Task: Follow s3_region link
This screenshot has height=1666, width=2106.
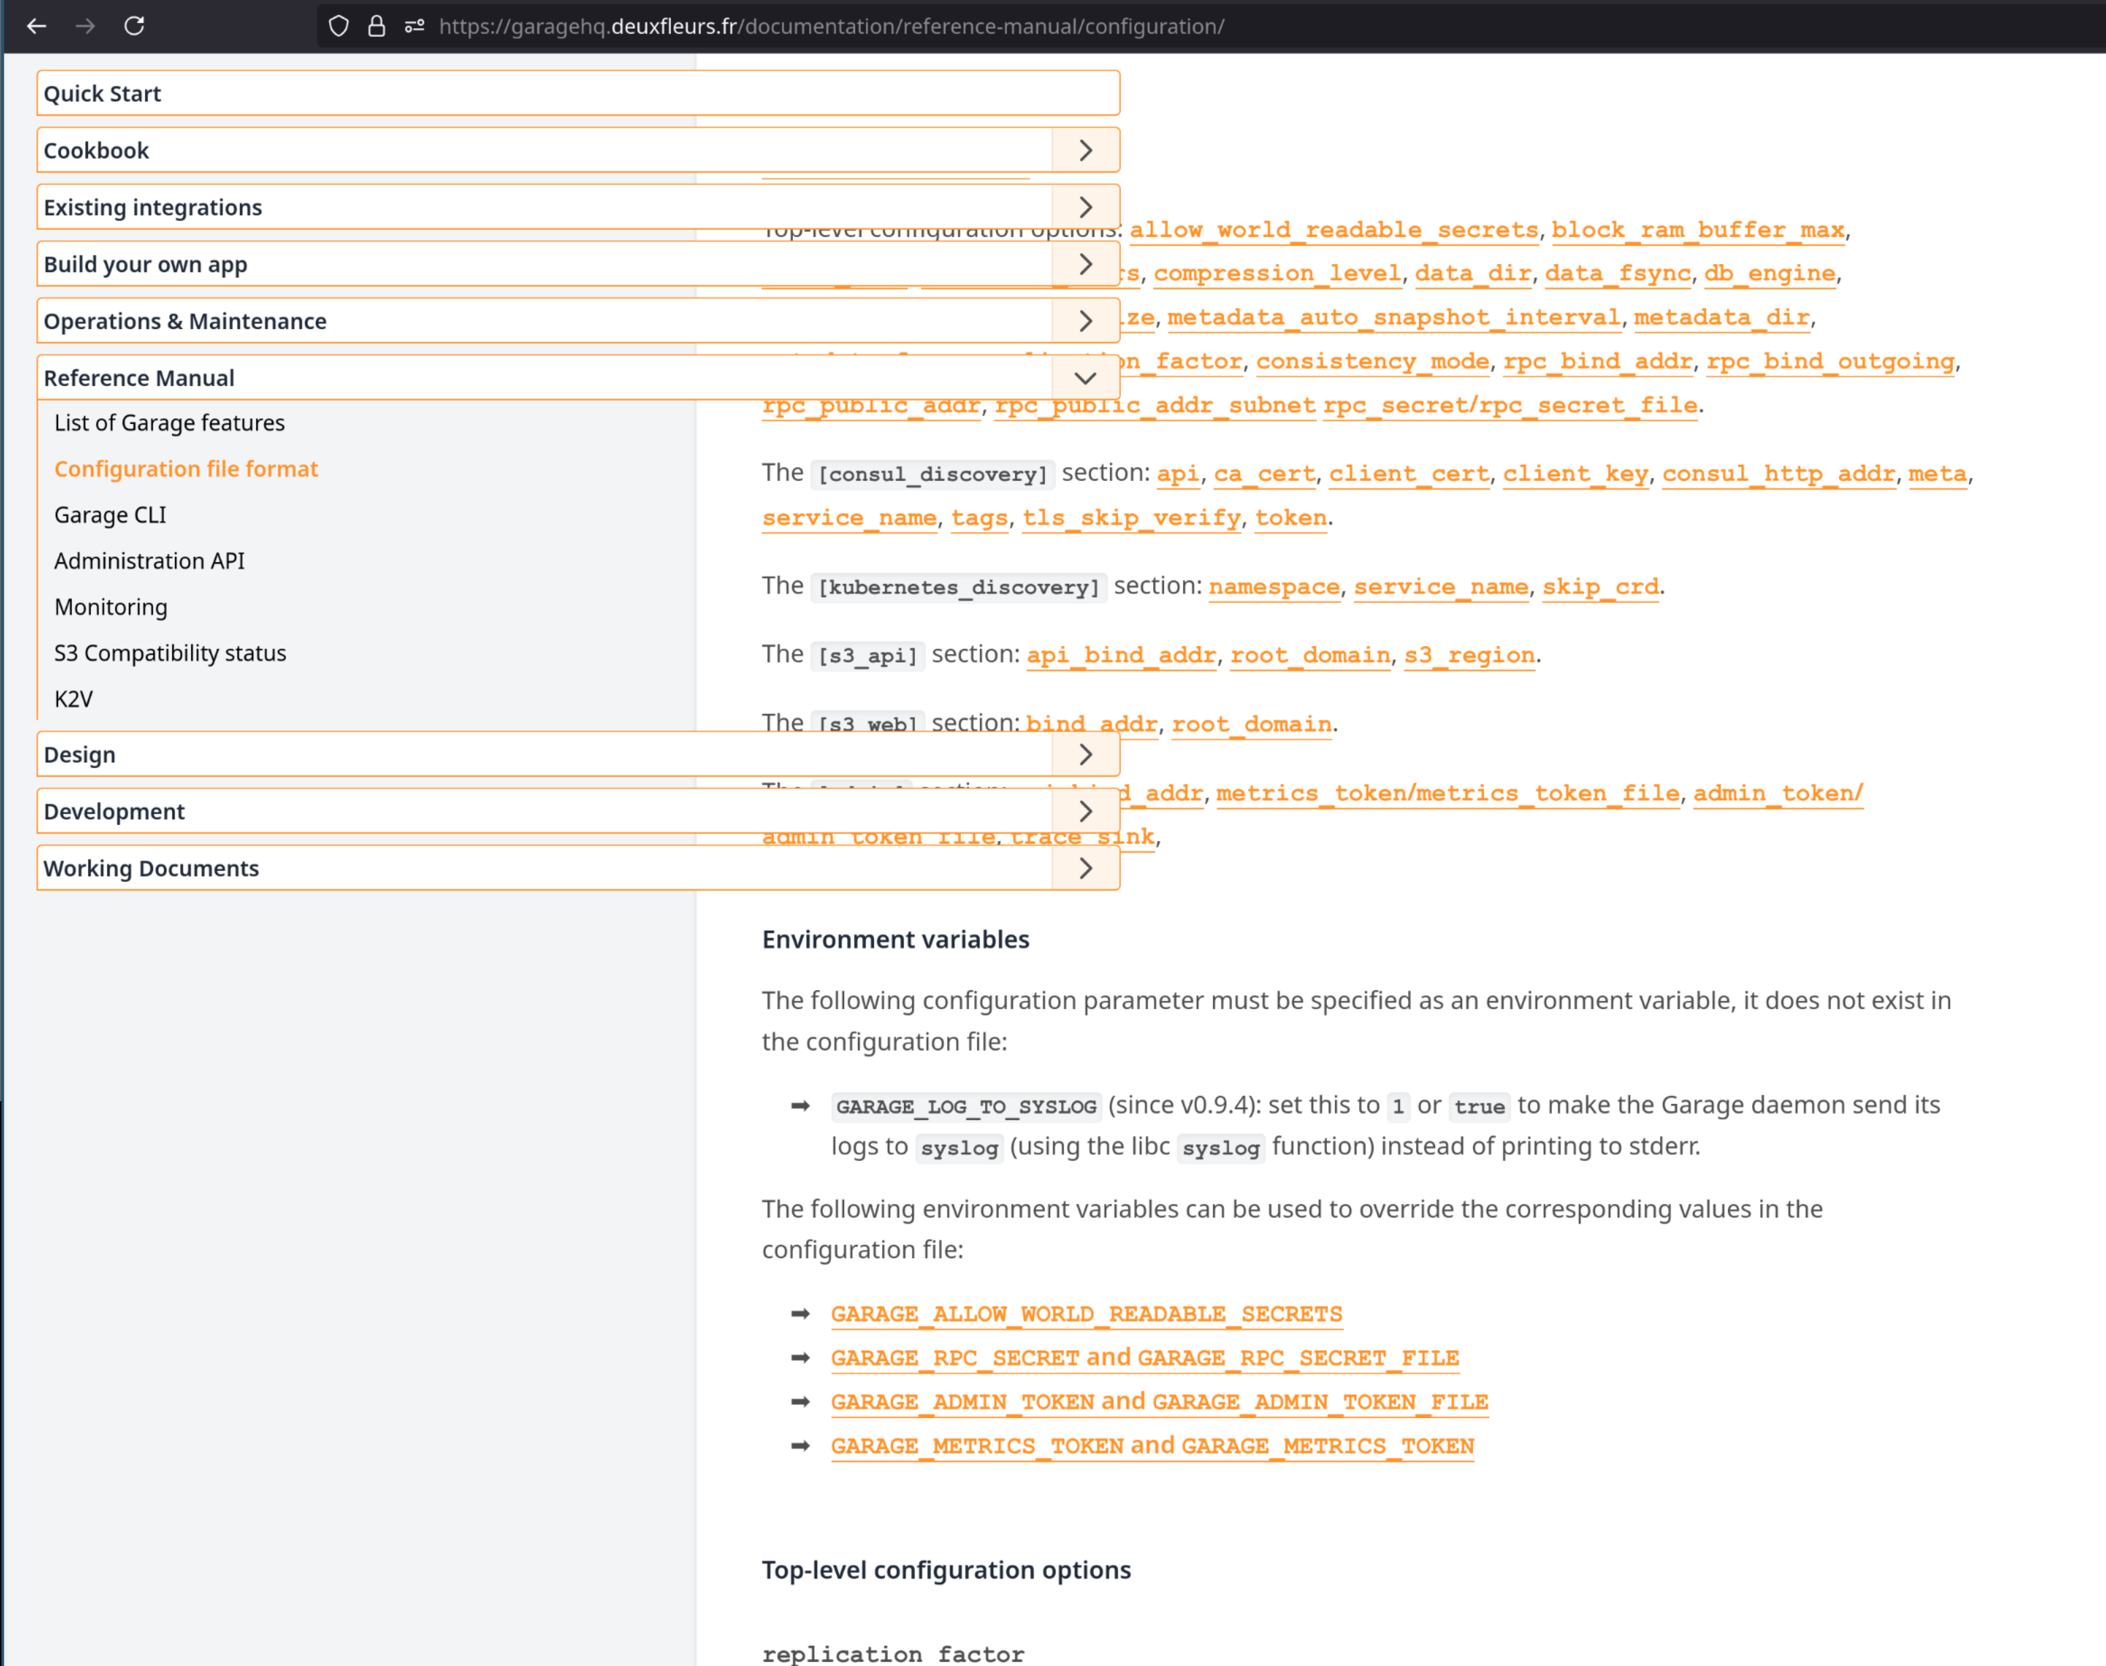Action: pos(1470,656)
